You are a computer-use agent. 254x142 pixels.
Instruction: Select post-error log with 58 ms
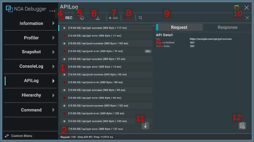(106, 82)
